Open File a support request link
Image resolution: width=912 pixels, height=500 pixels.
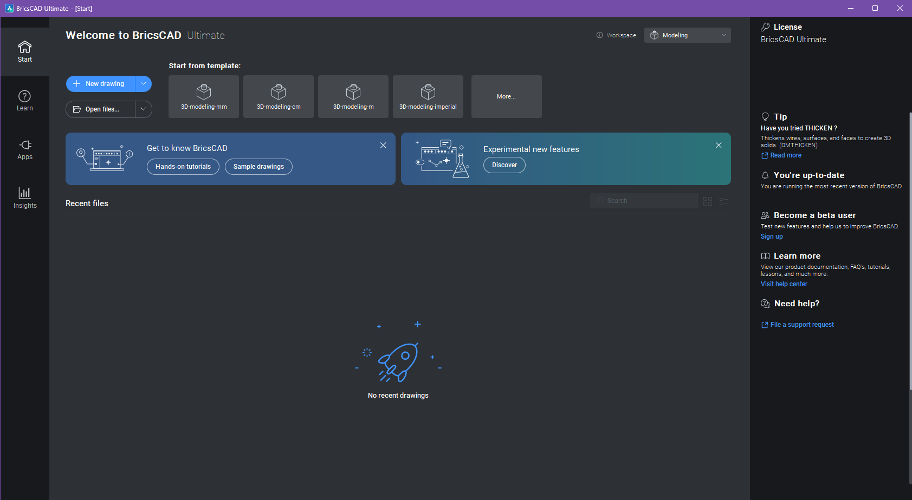798,325
